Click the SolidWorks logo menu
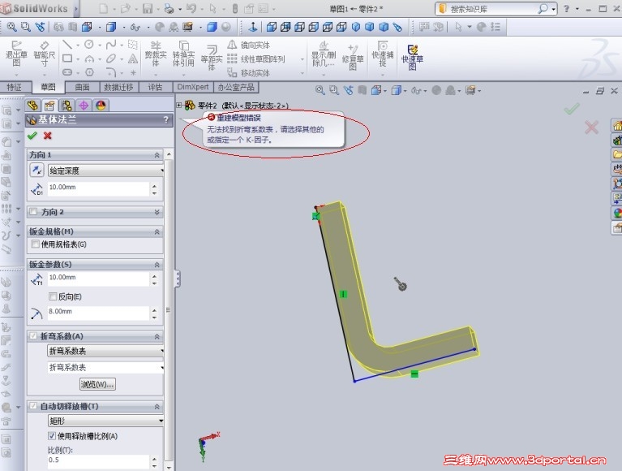This screenshot has height=471, width=622. click(x=35, y=8)
